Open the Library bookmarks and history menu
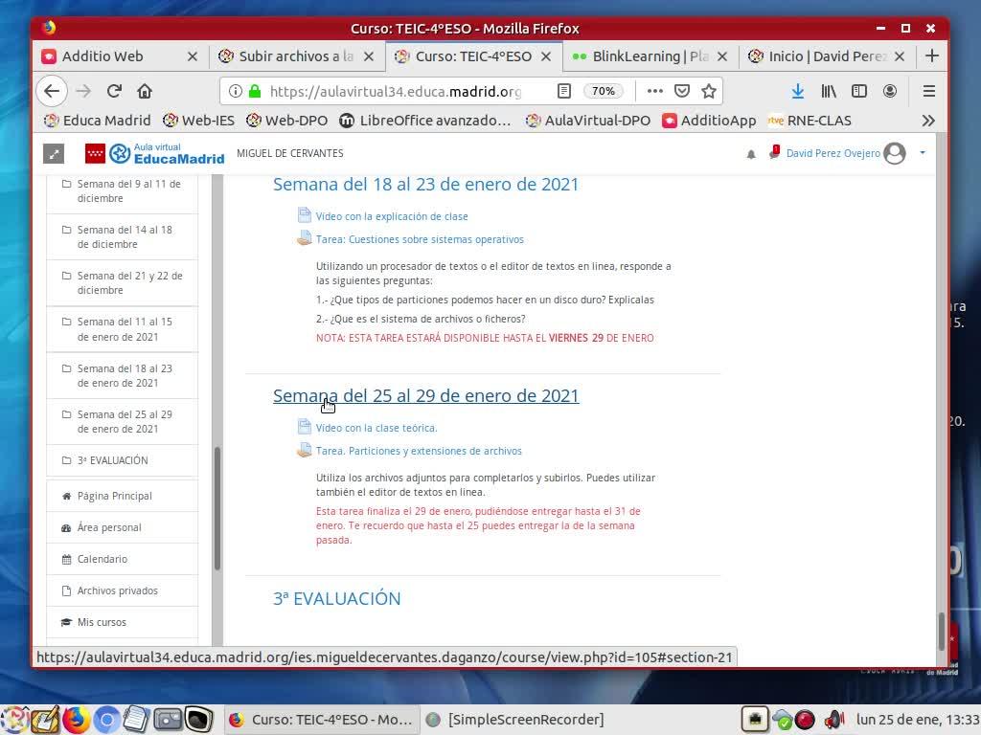 coord(829,91)
